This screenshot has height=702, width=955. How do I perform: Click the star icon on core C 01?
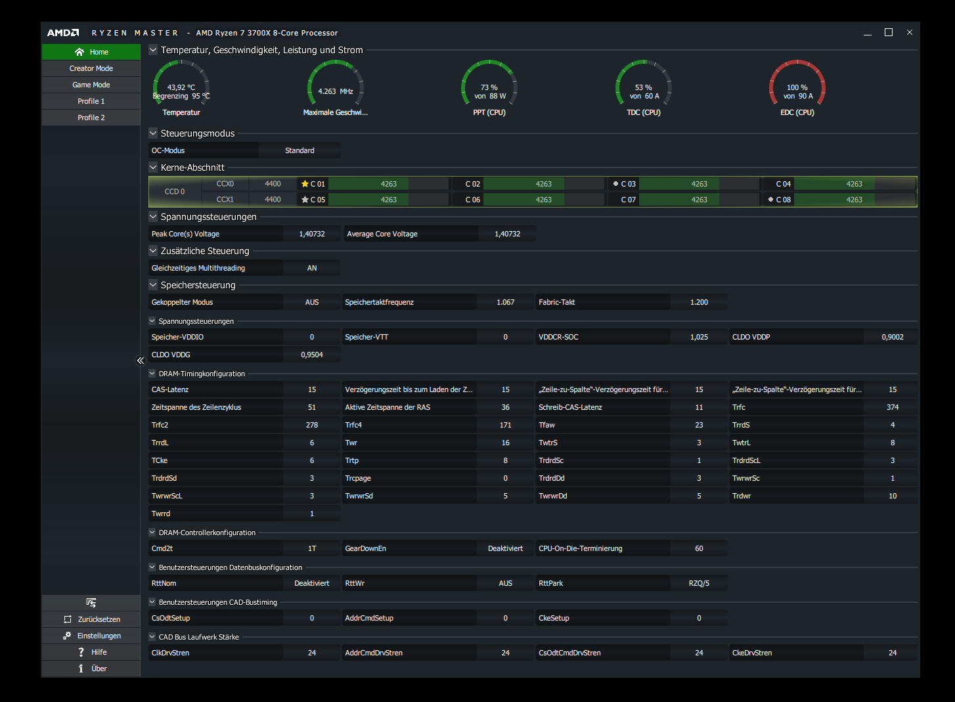click(305, 184)
